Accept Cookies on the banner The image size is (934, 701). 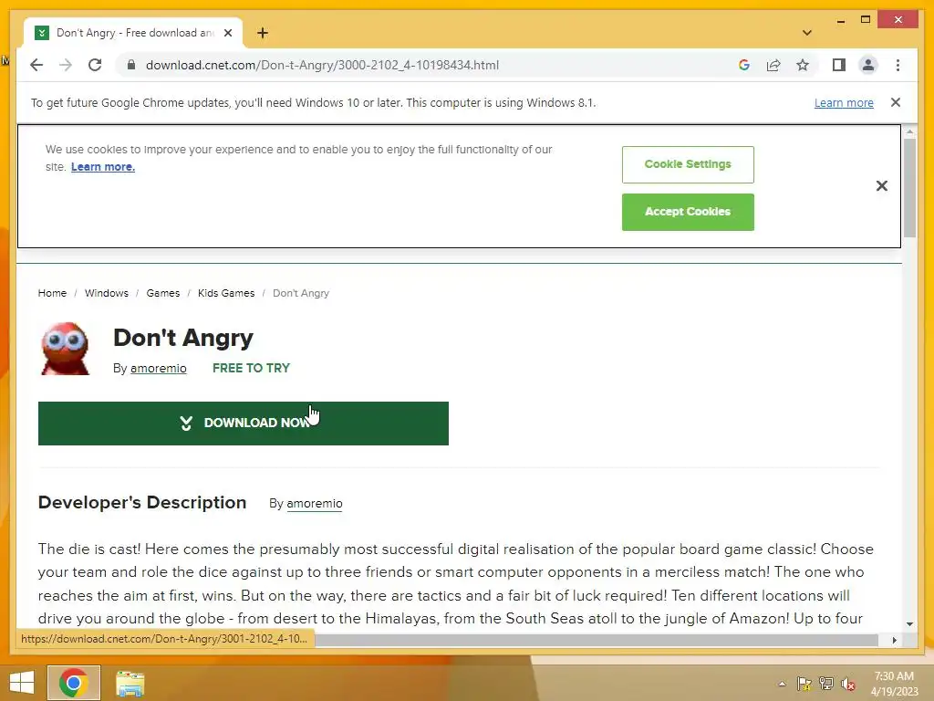[x=688, y=212]
